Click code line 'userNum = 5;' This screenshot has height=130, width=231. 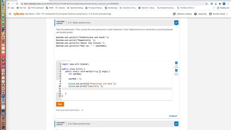(x=75, y=79)
